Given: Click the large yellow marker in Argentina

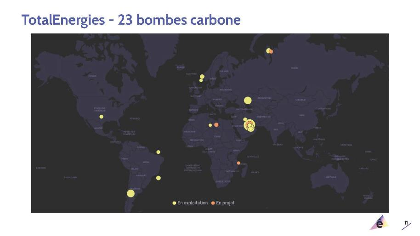Looking at the screenshot, I should coord(131,193).
